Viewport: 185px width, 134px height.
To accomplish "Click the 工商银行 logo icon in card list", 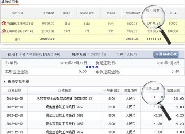I will 4,31.
